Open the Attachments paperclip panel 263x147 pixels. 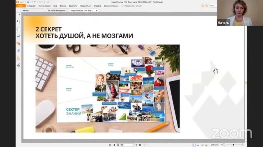(x=18, y=51)
